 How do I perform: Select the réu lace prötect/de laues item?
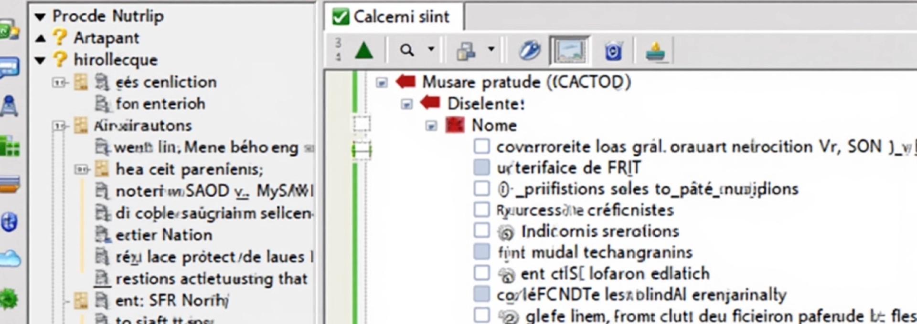pos(214,257)
